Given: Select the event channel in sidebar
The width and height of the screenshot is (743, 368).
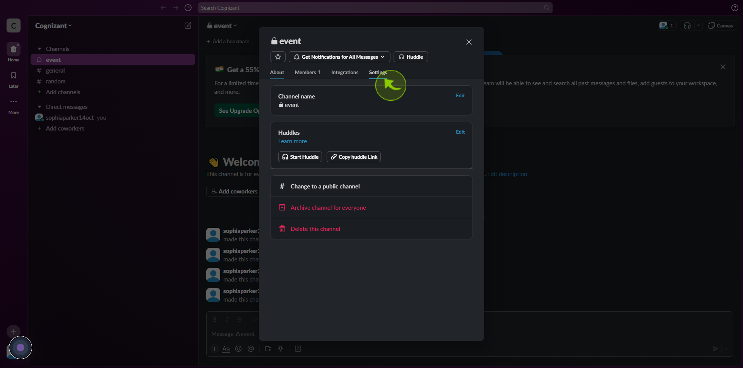Looking at the screenshot, I should pos(113,60).
